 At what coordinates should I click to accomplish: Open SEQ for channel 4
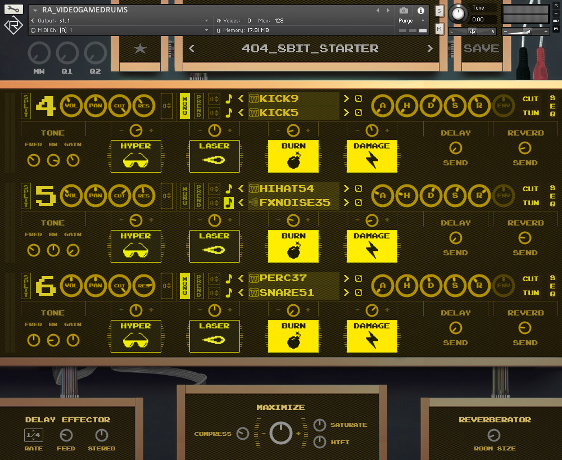pos(552,106)
